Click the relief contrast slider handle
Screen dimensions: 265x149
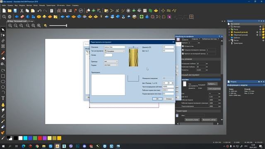(x=66, y=26)
